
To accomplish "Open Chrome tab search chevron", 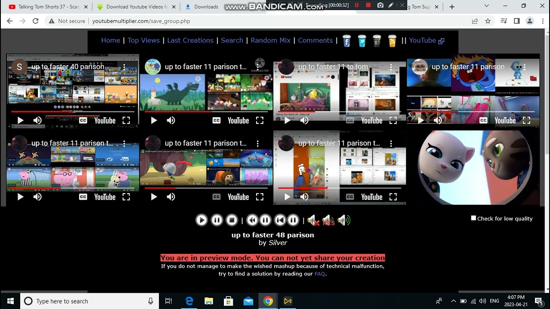I will coord(486,6).
